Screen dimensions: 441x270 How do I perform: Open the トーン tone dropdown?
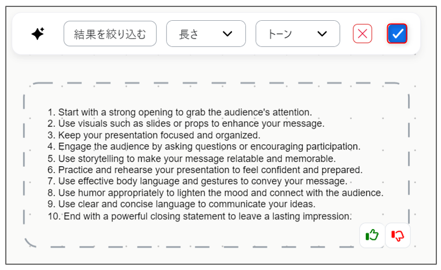tap(297, 33)
